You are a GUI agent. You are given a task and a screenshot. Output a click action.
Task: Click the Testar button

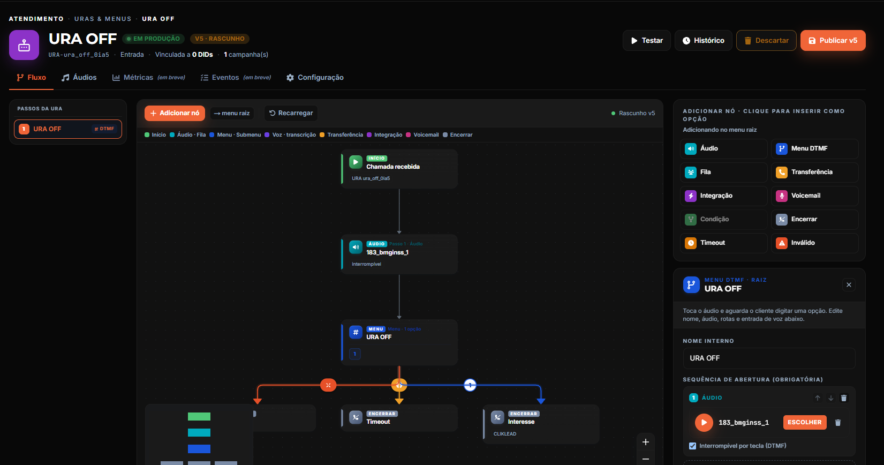pos(647,41)
